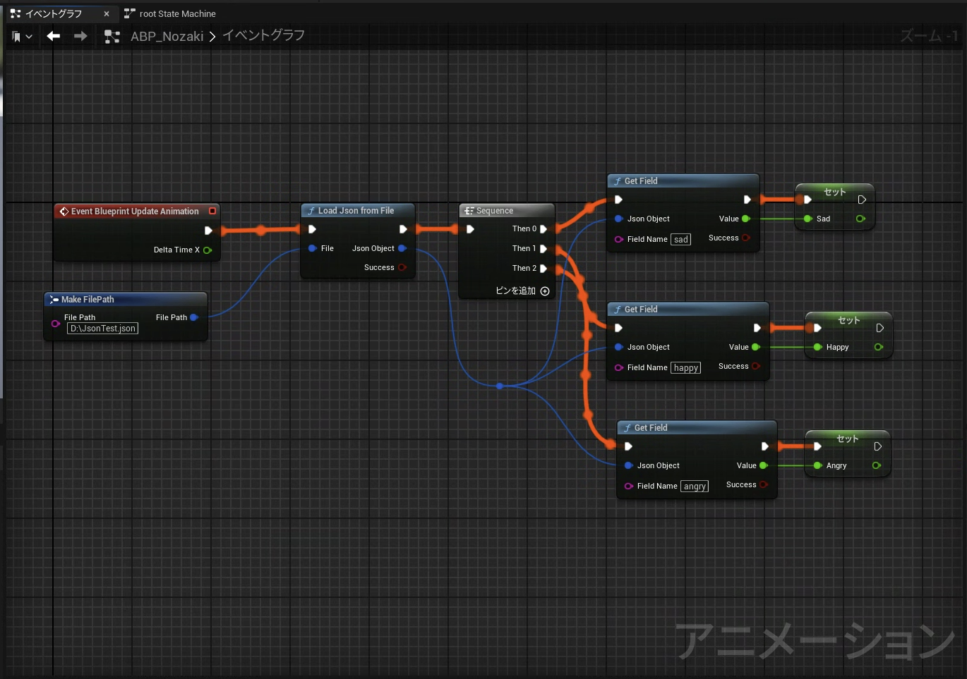The width and height of the screenshot is (967, 679).
Task: Close the イベントグラフ tab
Action: click(107, 13)
